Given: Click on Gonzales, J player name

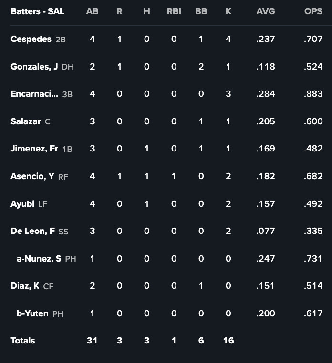Looking at the screenshot, I should click(34, 67).
